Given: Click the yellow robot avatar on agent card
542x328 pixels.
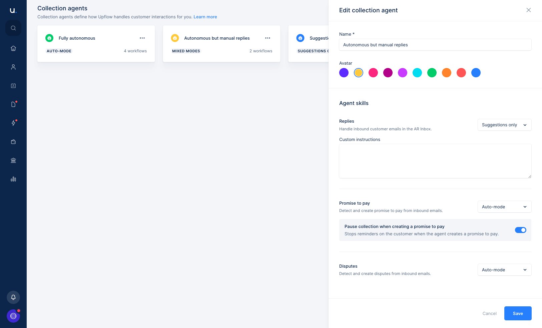Looking at the screenshot, I should [x=175, y=38].
